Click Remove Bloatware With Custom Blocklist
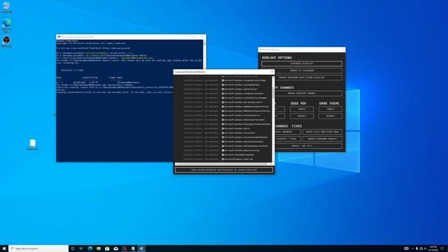 tap(302, 78)
